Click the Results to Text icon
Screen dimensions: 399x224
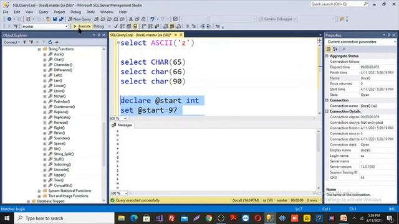[x=166, y=26]
